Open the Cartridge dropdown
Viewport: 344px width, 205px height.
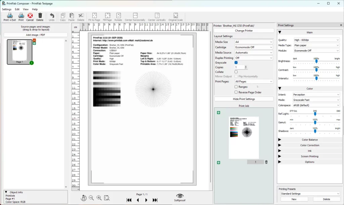coord(254,47)
